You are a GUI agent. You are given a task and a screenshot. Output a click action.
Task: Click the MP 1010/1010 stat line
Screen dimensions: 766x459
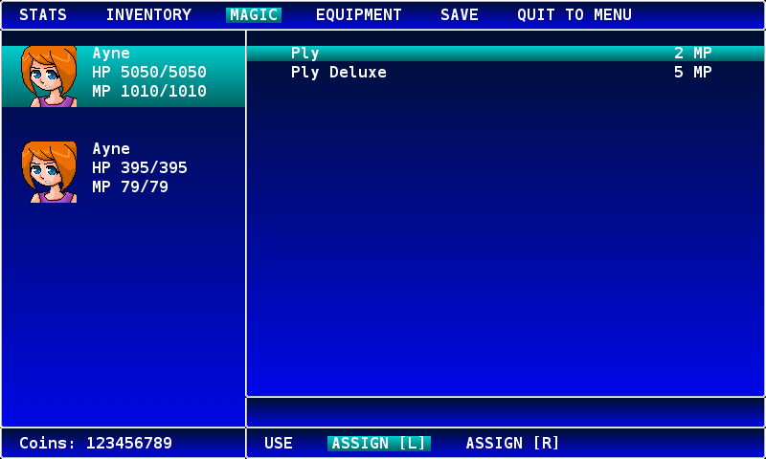149,92
